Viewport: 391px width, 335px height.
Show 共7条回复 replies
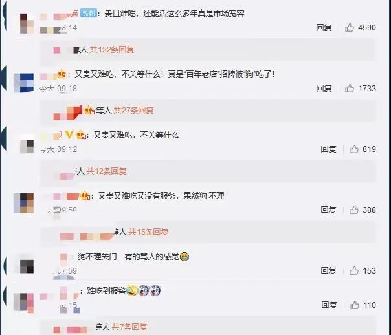pyautogui.click(x=129, y=327)
